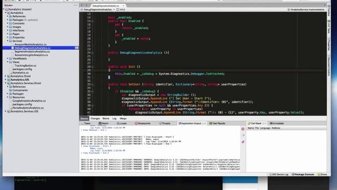Open the Document Outline side panel

tap(329, 65)
